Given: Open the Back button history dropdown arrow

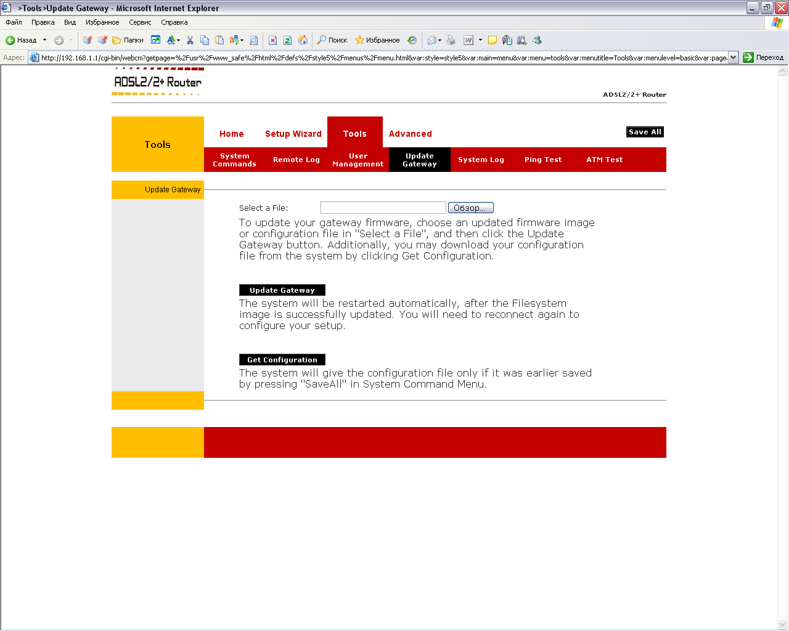Looking at the screenshot, I should click(44, 40).
